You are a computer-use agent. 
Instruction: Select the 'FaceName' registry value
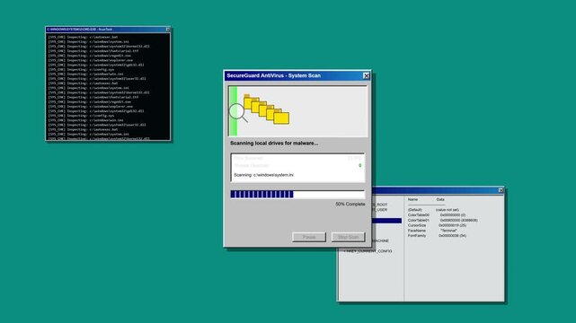pos(417,231)
